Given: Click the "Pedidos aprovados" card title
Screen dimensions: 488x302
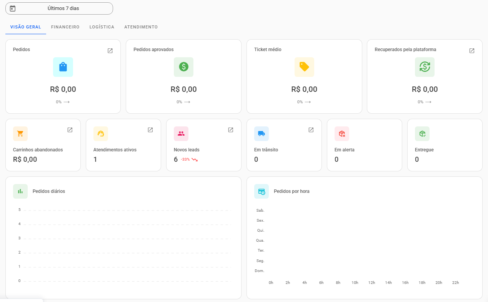Looking at the screenshot, I should tap(153, 50).
